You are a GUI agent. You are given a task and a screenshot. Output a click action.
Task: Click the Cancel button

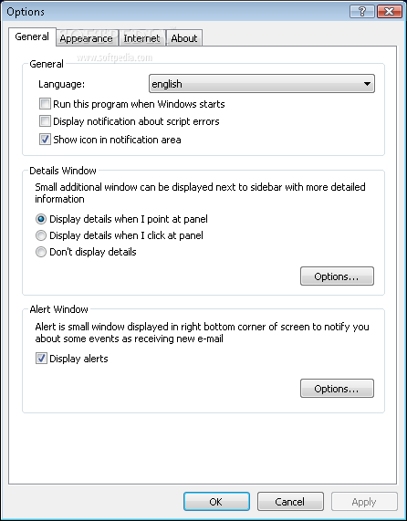(x=290, y=502)
